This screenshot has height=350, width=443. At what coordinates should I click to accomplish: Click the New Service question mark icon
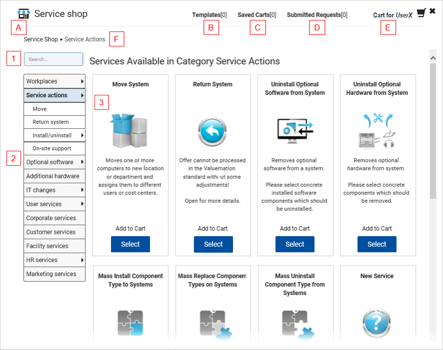click(376, 323)
